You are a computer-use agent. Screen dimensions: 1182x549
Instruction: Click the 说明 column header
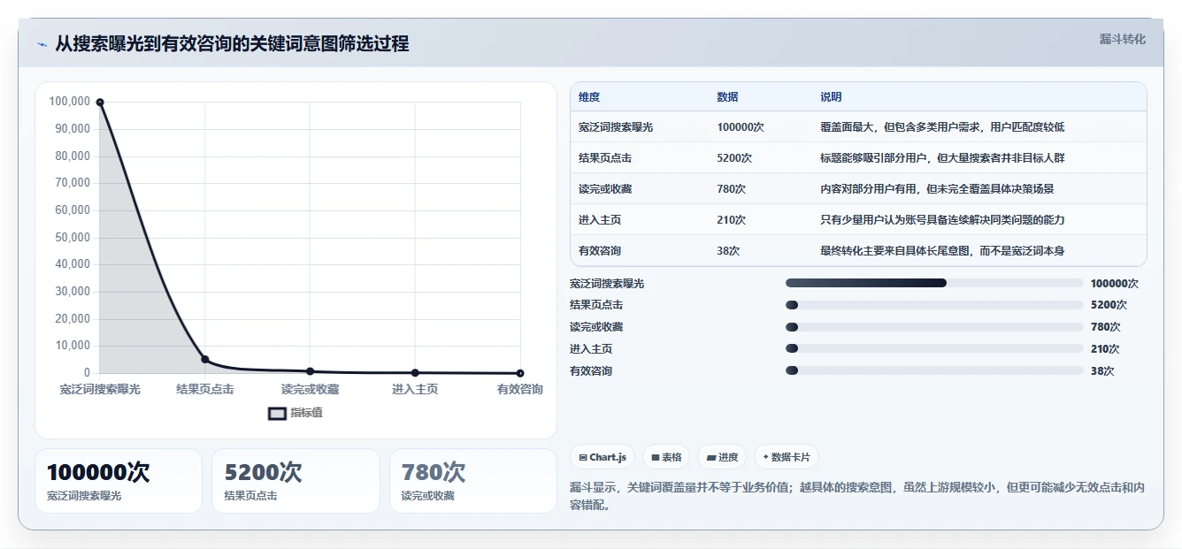[x=831, y=97]
